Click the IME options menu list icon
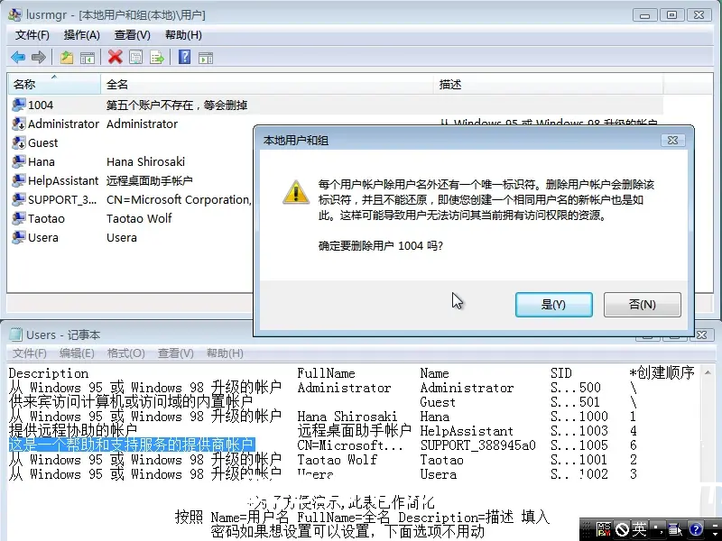Image resolution: width=722 pixels, height=541 pixels. (675, 530)
